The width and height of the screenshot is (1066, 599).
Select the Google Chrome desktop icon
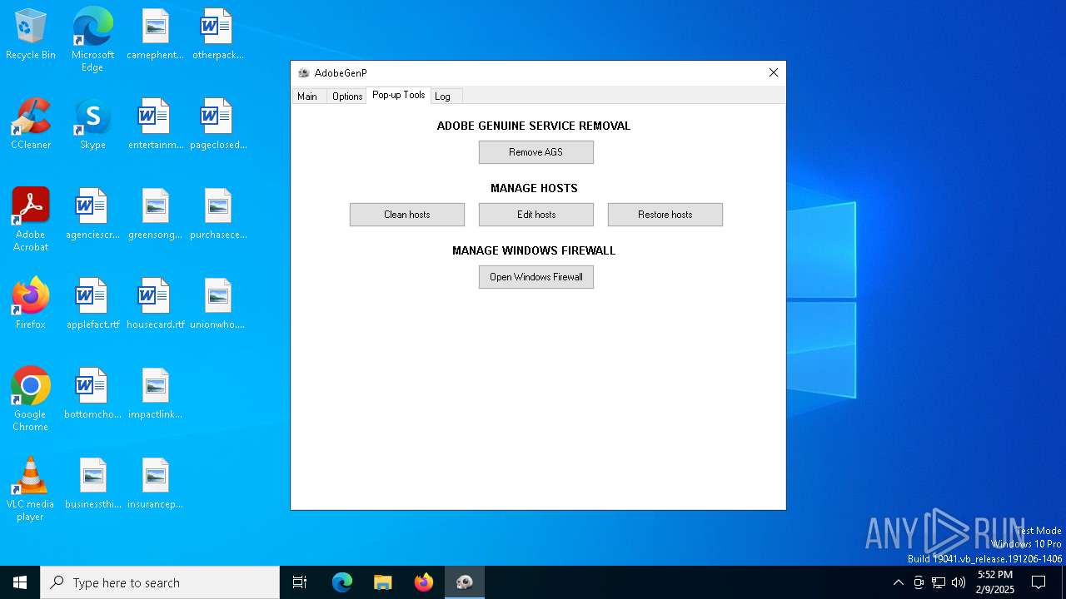point(31,399)
